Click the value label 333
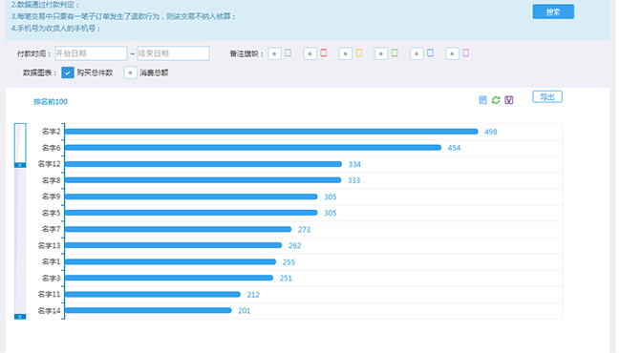This screenshot has width=621, height=353. pos(354,180)
